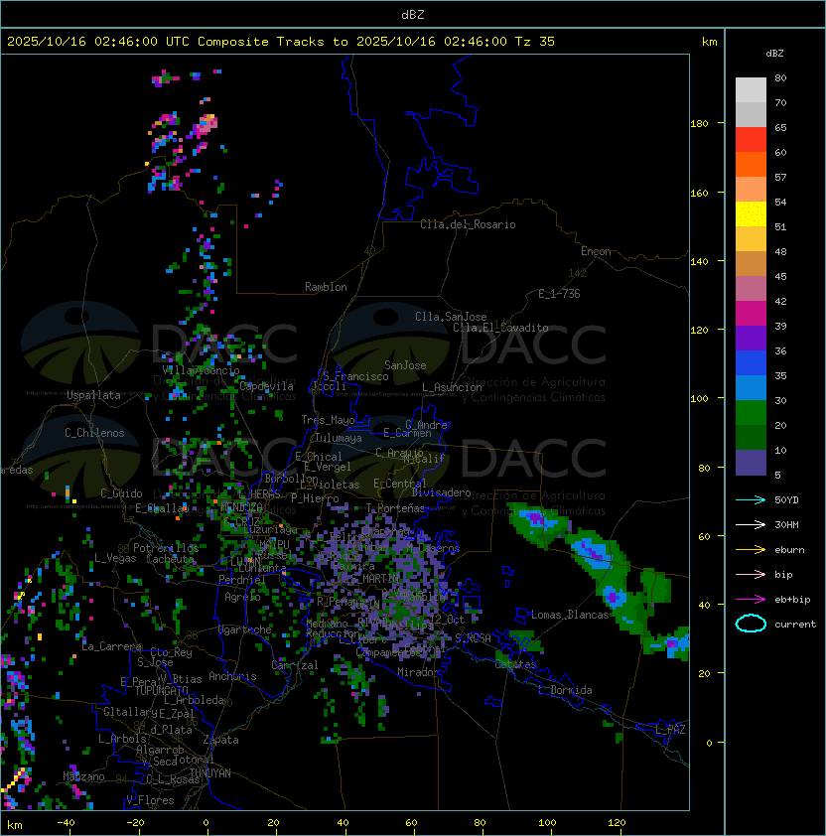Click the Uspallata place label
826x836 pixels.
point(93,395)
